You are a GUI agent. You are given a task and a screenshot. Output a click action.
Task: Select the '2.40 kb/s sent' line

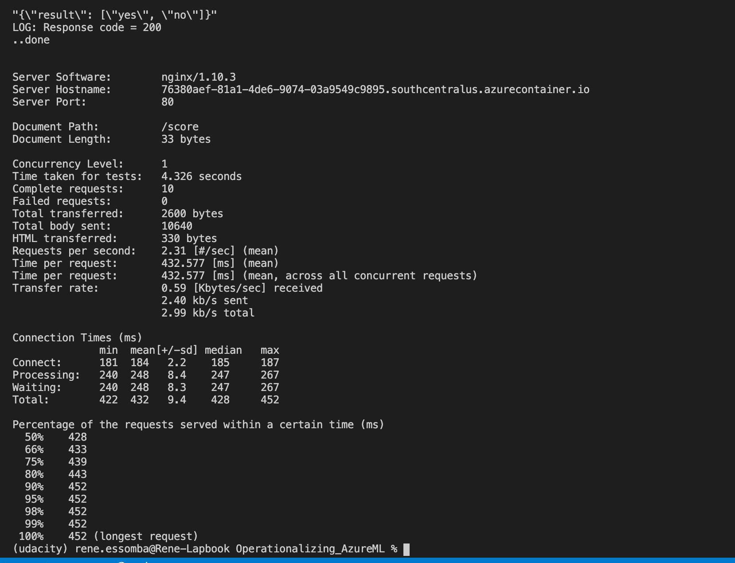(205, 301)
